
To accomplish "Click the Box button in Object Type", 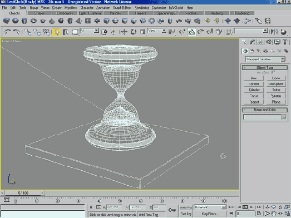I will [x=254, y=78].
